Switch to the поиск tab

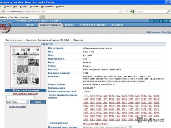[x=30, y=25]
